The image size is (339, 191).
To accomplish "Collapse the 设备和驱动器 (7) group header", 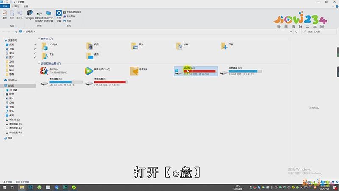I will tap(39, 63).
